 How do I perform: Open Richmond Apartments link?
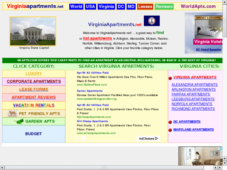tap(193, 109)
